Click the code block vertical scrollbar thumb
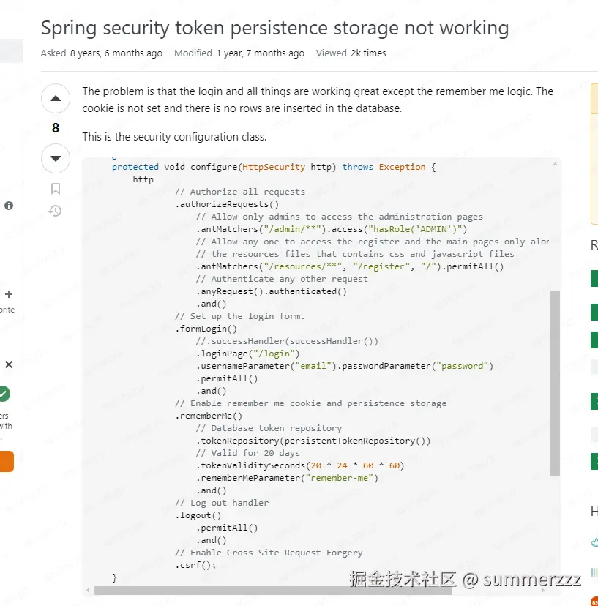598x606 pixels. pyautogui.click(x=556, y=381)
